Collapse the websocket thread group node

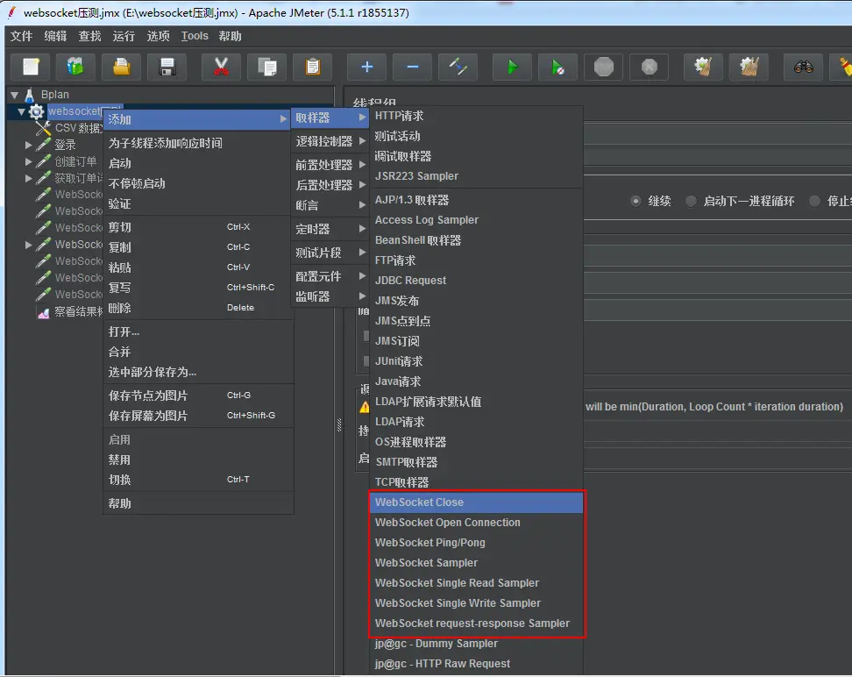tap(21, 112)
